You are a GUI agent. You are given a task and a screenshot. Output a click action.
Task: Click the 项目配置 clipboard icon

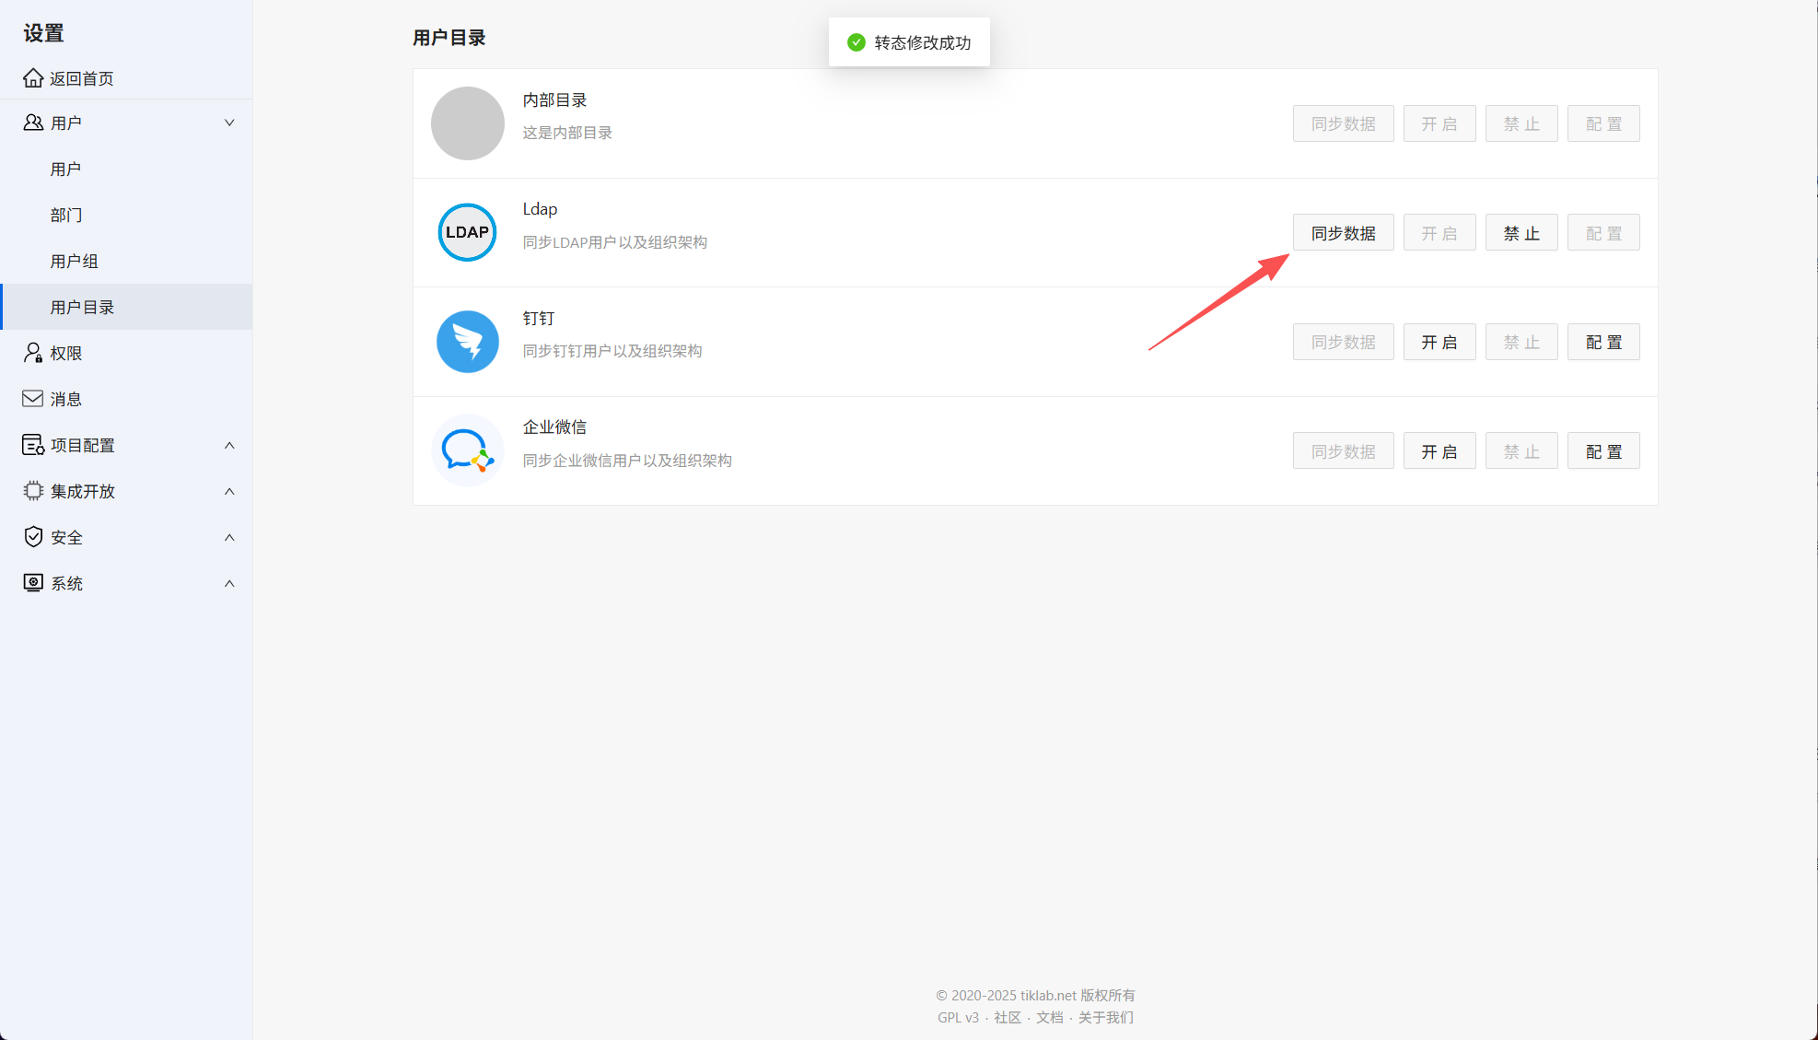click(x=33, y=445)
